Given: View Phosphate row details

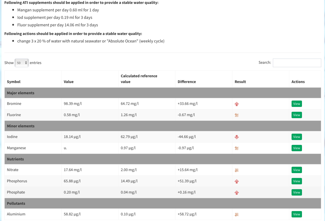Looking at the screenshot, I should pos(297,192).
